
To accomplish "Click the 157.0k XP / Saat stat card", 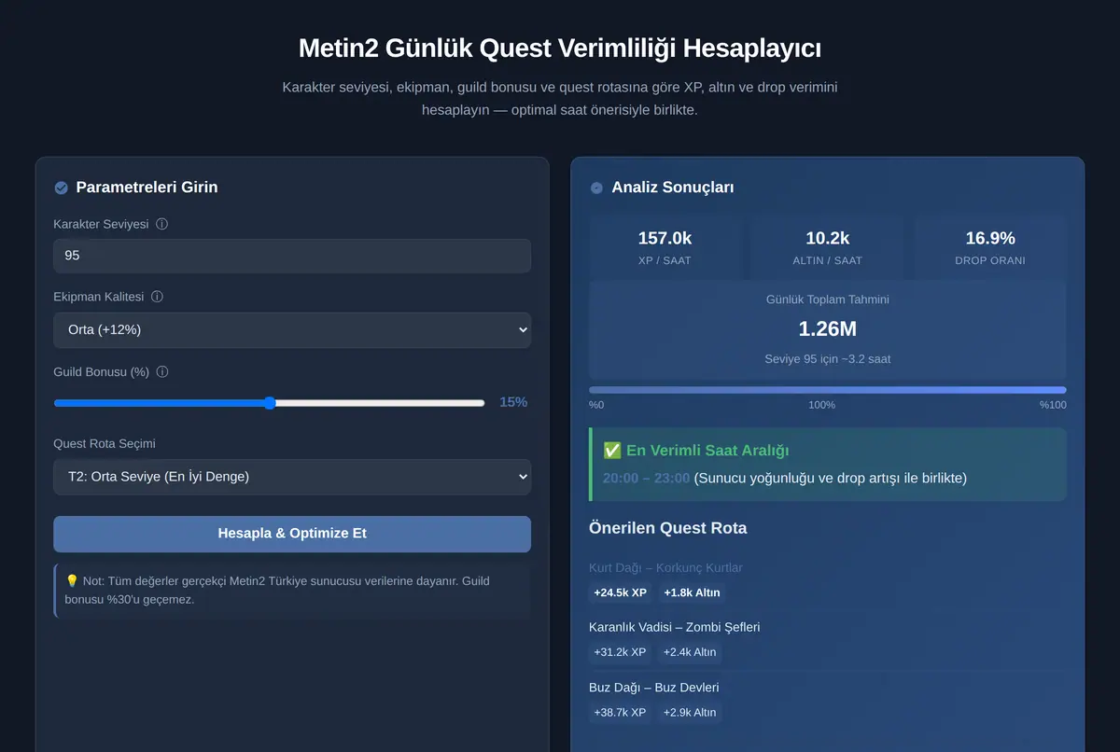I will (665, 247).
